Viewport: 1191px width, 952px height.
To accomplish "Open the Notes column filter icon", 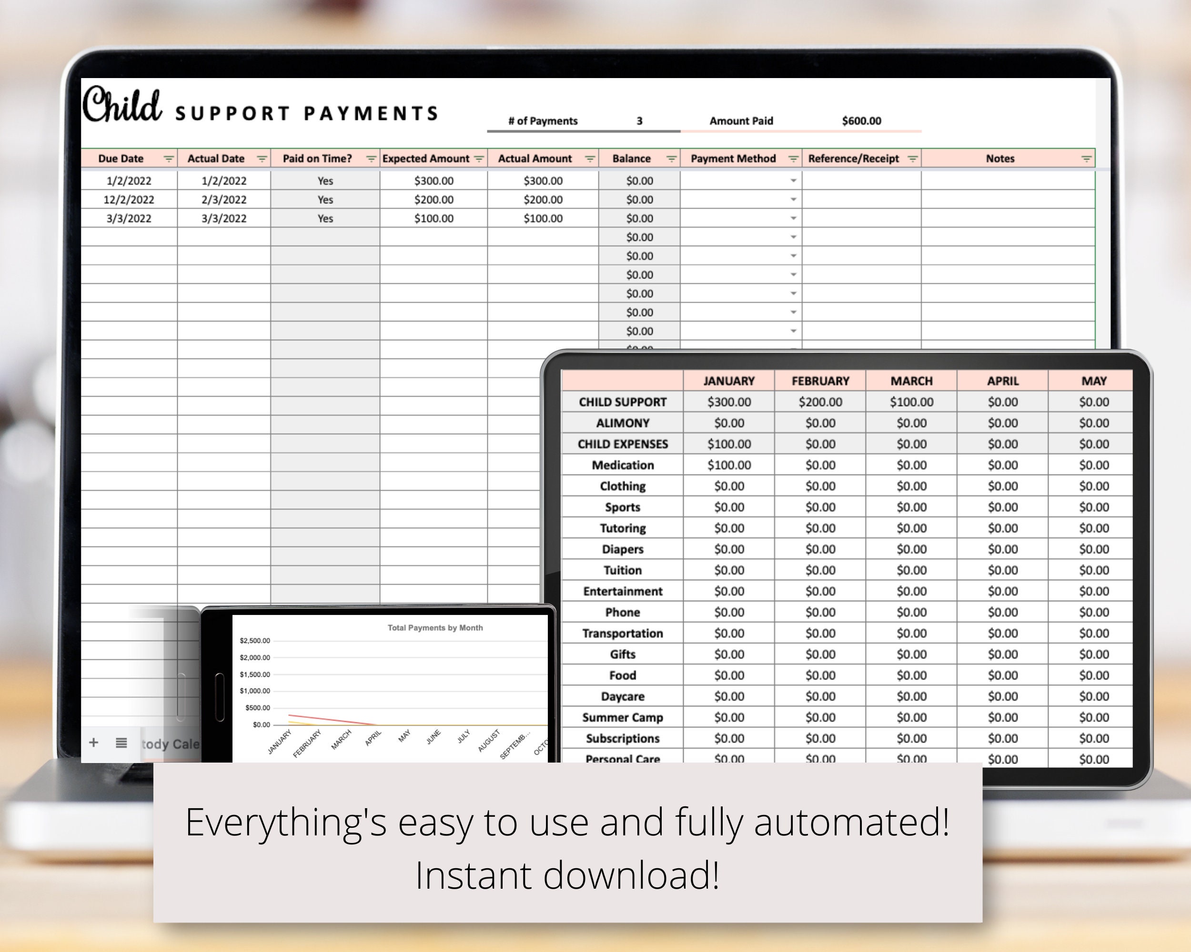I will pyautogui.click(x=1087, y=159).
